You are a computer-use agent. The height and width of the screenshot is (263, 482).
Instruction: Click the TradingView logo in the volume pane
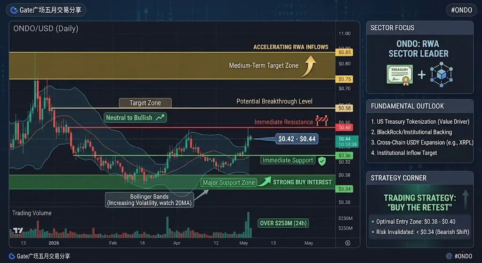pos(18,231)
